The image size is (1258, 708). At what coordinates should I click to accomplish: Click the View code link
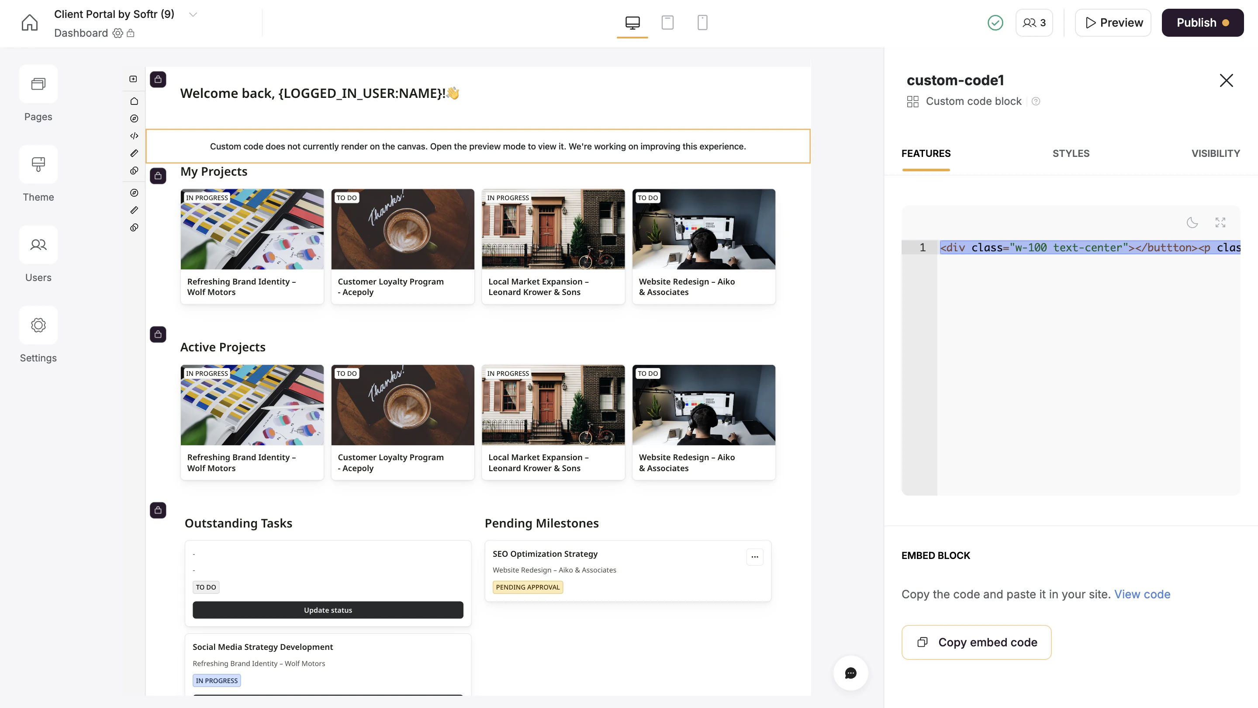click(1142, 594)
